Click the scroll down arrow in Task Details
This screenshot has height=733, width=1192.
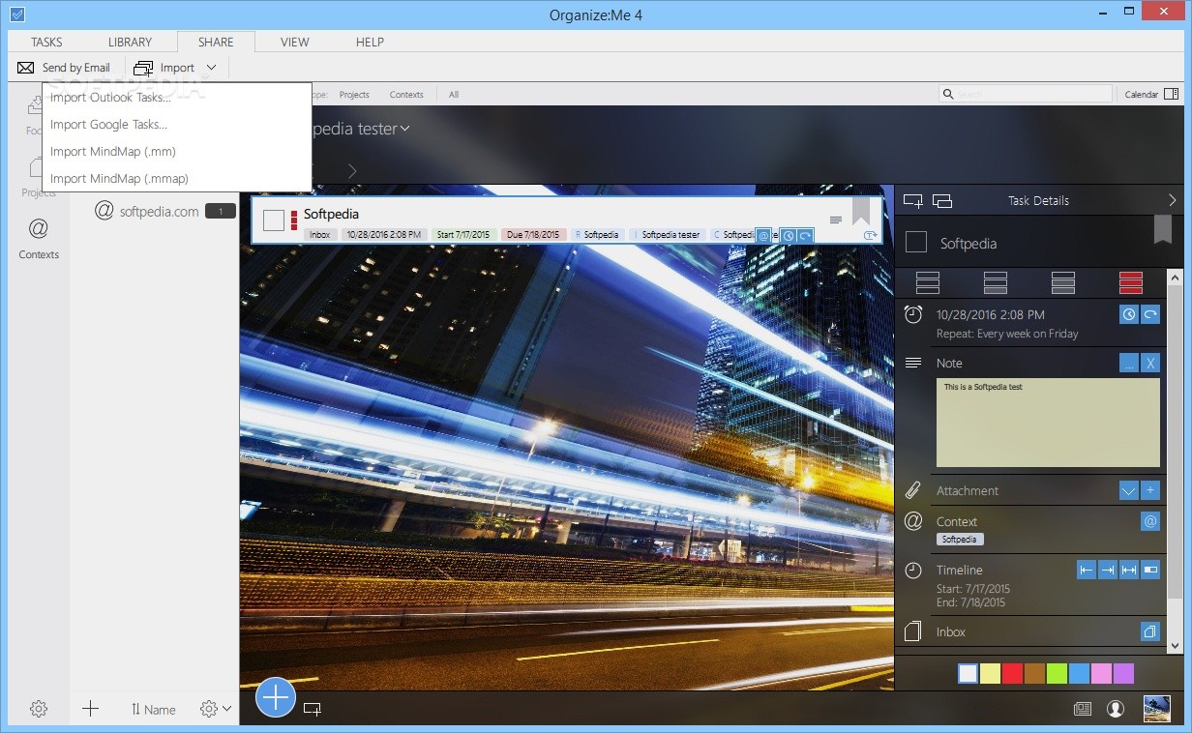(1176, 646)
